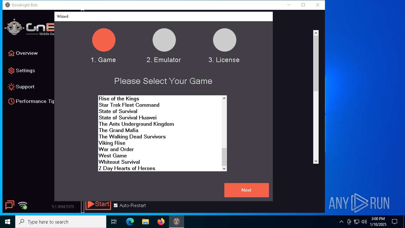Click the Wi-Fi connection status icon
Image resolution: width=405 pixels, height=228 pixels.
(x=23, y=206)
